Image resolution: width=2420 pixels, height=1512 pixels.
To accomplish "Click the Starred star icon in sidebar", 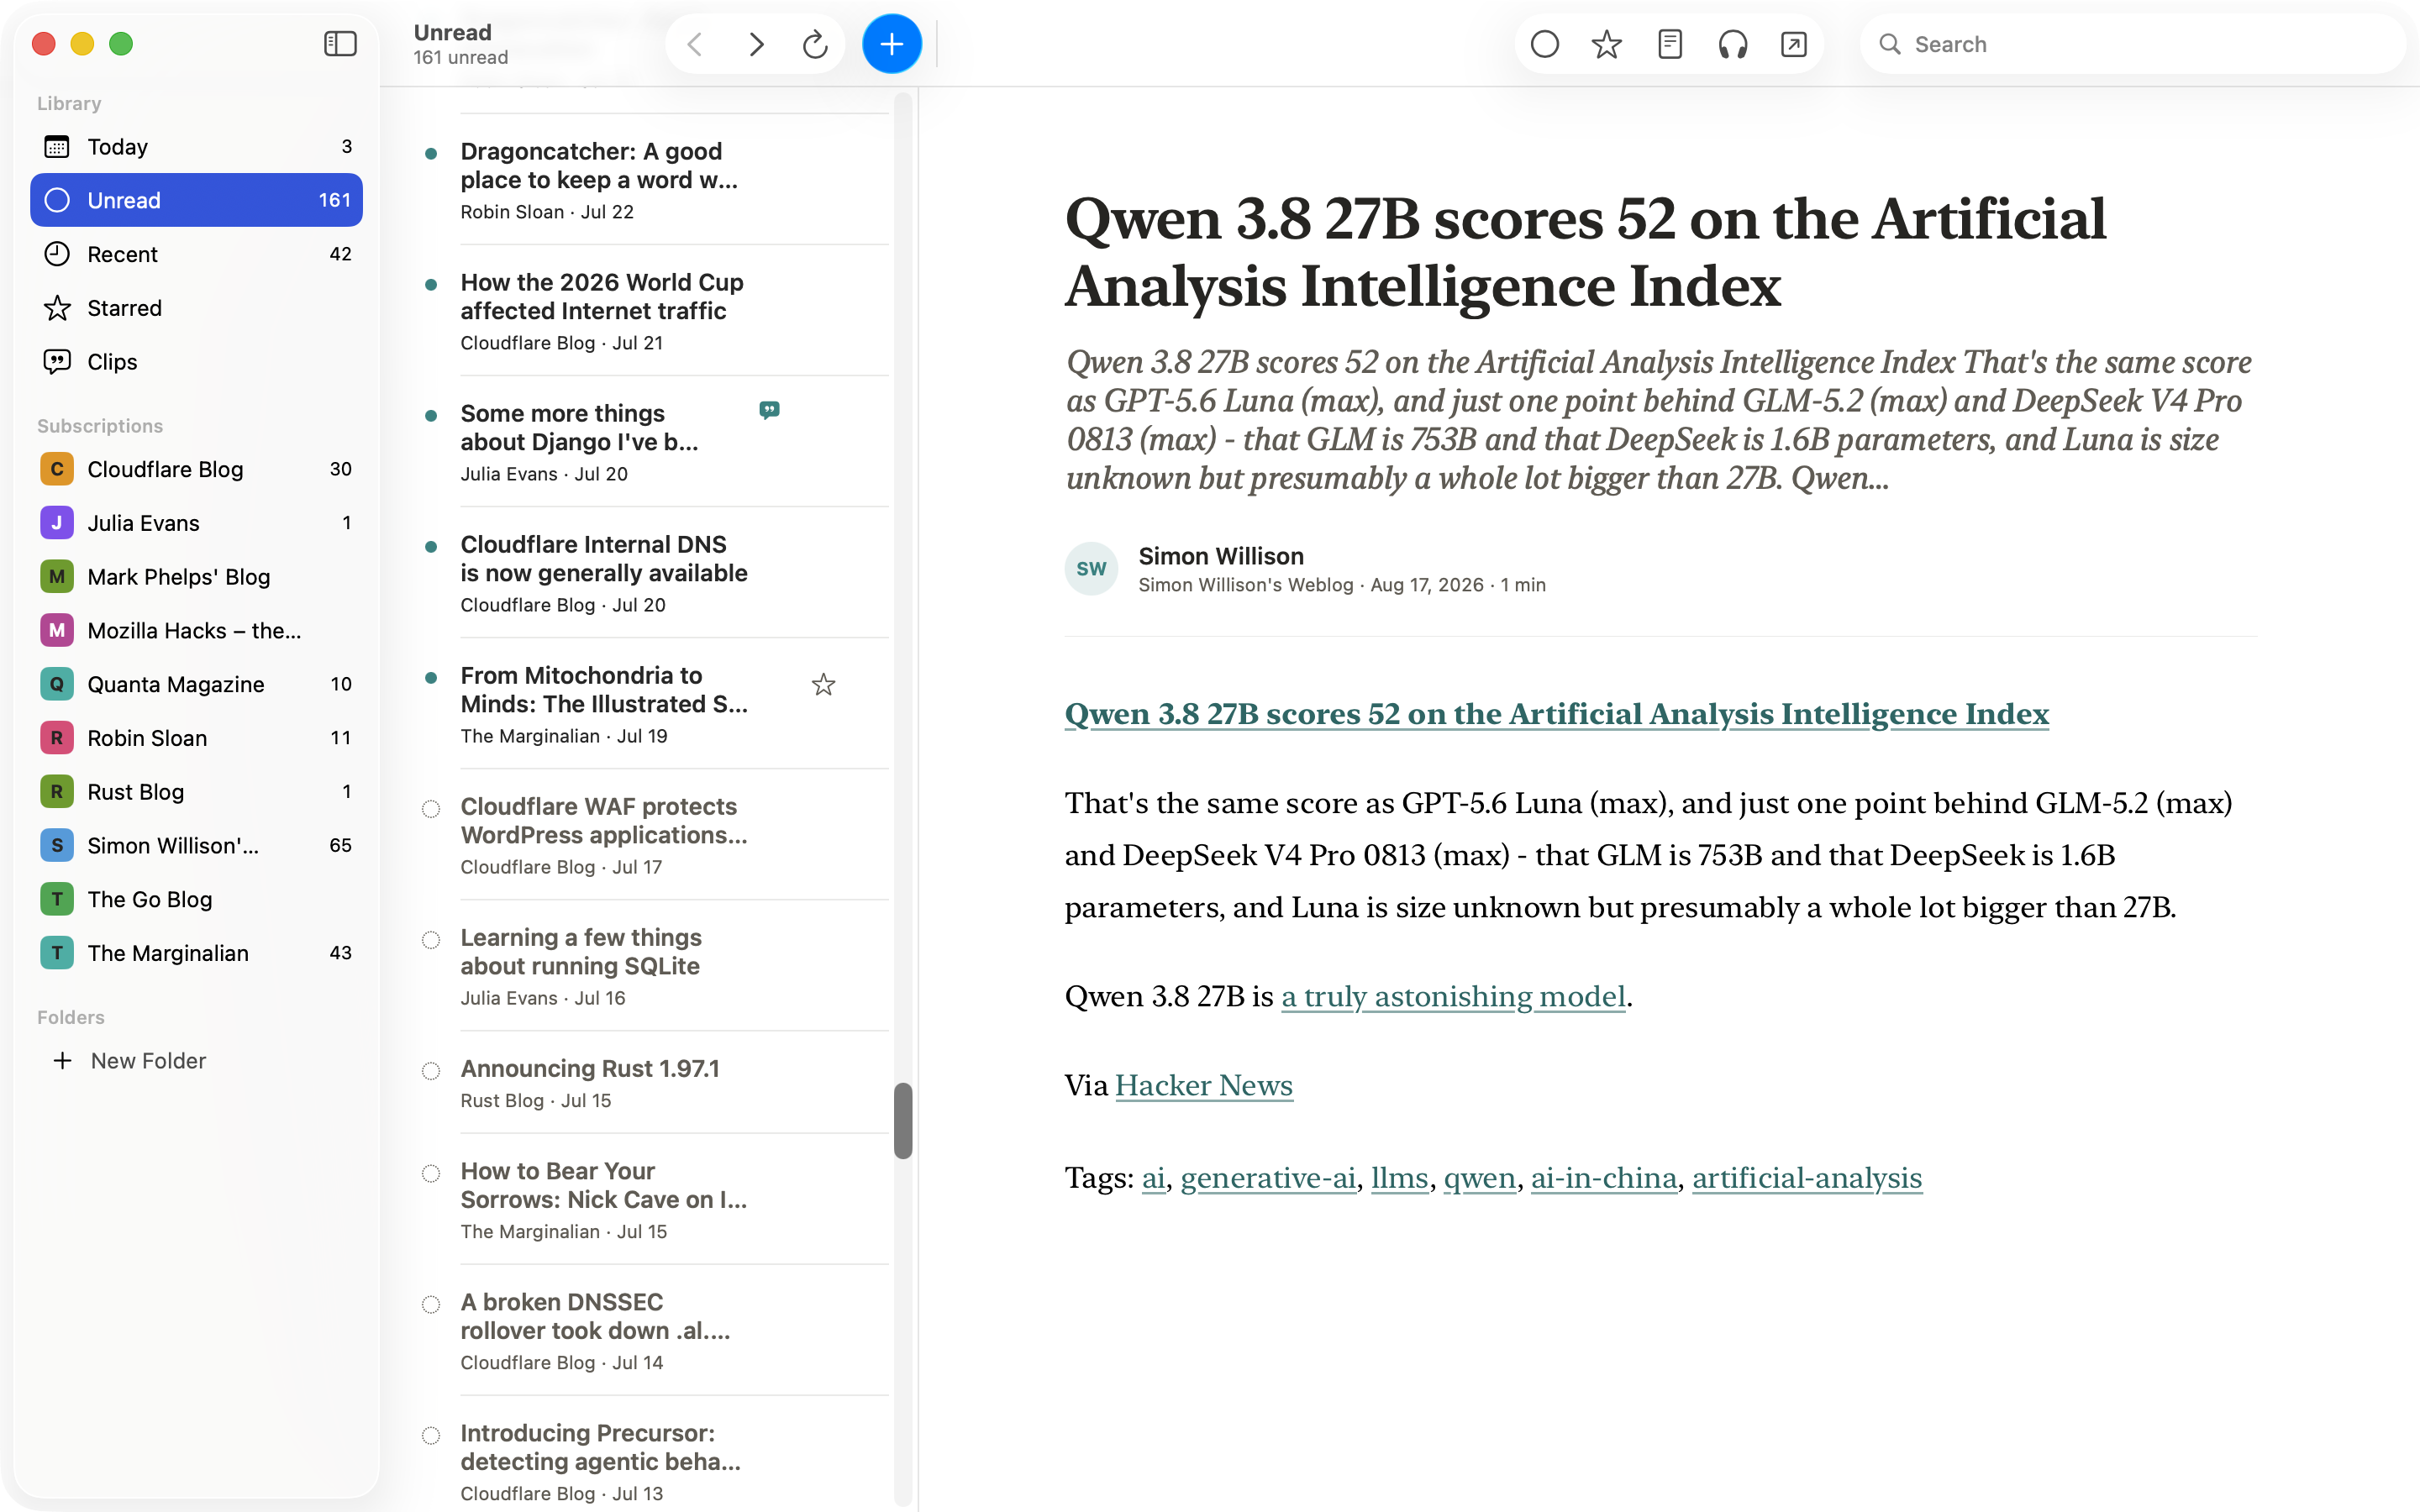I will click(x=57, y=308).
